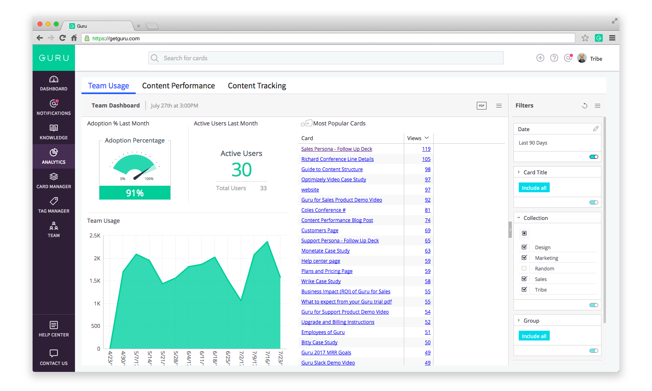
Task: Go to Tag Manager in sidebar
Action: click(x=53, y=205)
